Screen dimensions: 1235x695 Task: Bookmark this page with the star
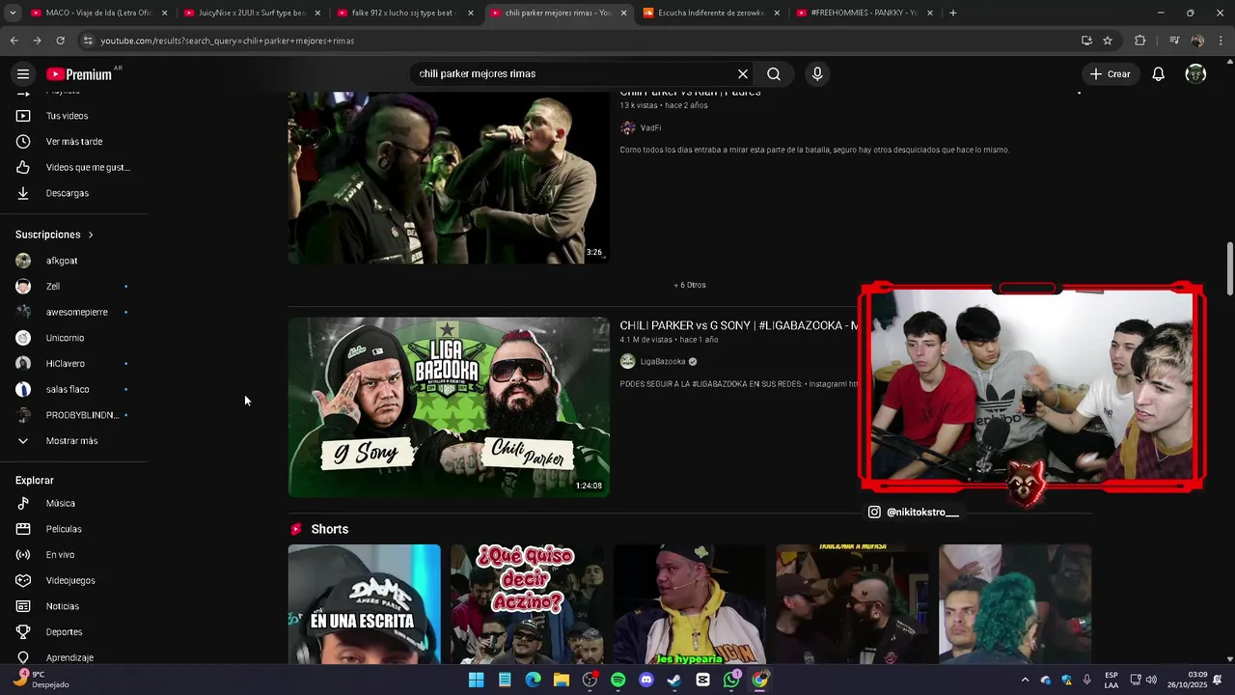[1108, 41]
